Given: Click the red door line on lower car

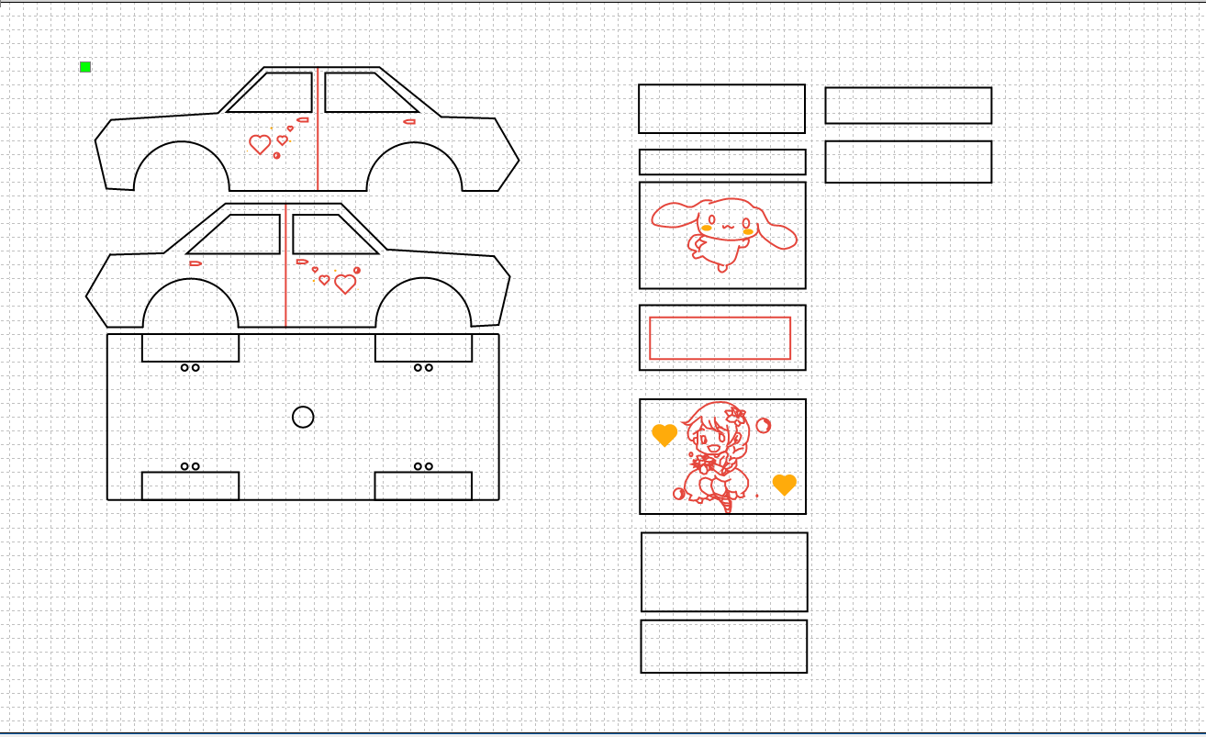Looking at the screenshot, I should (285, 265).
